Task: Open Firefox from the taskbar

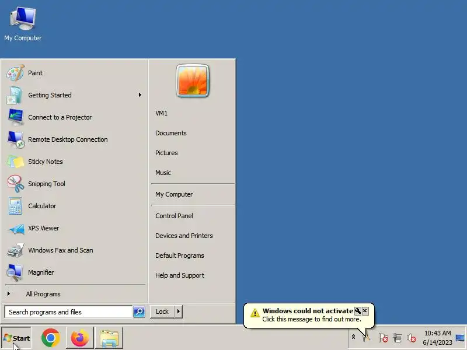Action: pyautogui.click(x=79, y=338)
